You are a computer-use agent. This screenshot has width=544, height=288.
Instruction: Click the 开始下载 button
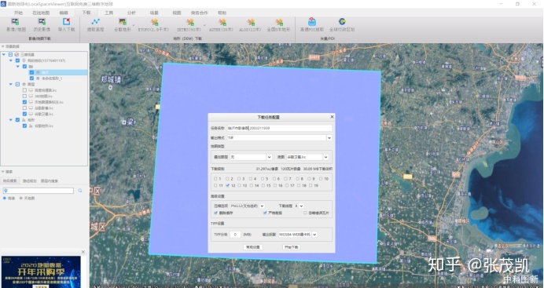(291, 247)
